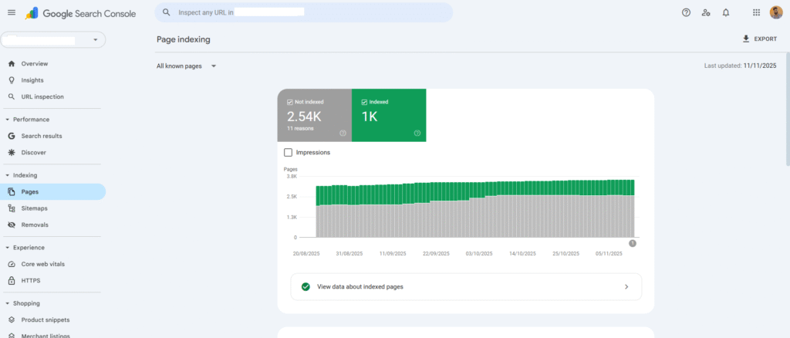Toggle the Not indexed checkbox

289,102
